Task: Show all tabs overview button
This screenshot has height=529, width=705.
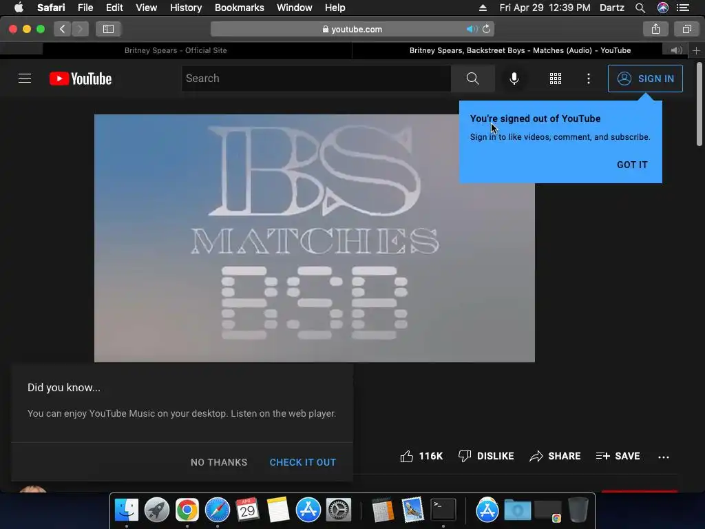Action: point(686,29)
